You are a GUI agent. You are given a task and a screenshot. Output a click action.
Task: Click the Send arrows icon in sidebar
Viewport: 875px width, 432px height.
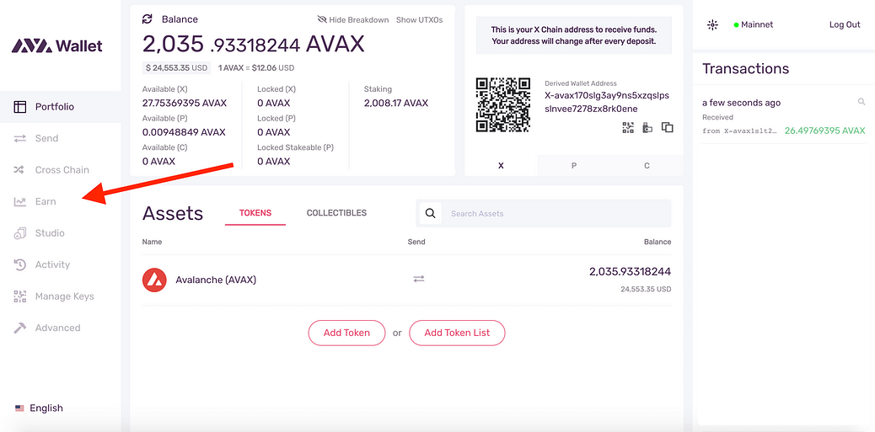20,138
